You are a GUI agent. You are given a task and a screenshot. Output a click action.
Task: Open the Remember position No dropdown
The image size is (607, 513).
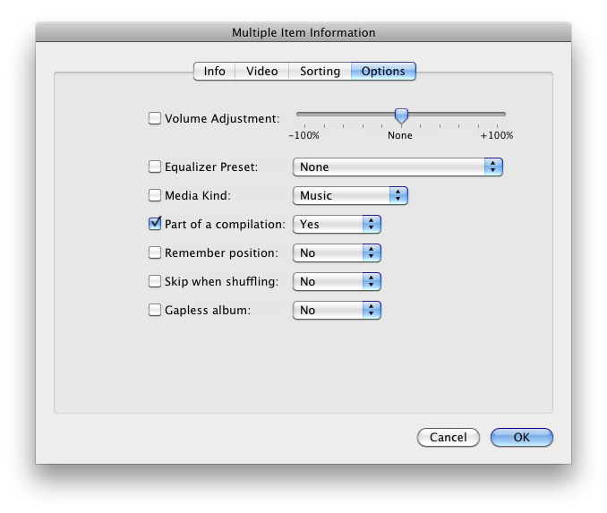337,252
